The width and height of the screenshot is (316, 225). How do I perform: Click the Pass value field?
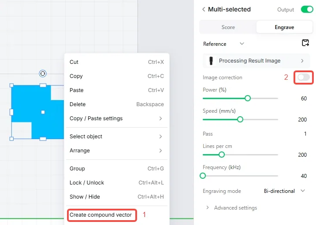305,133
